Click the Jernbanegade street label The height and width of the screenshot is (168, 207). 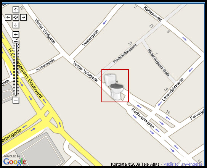45,65
